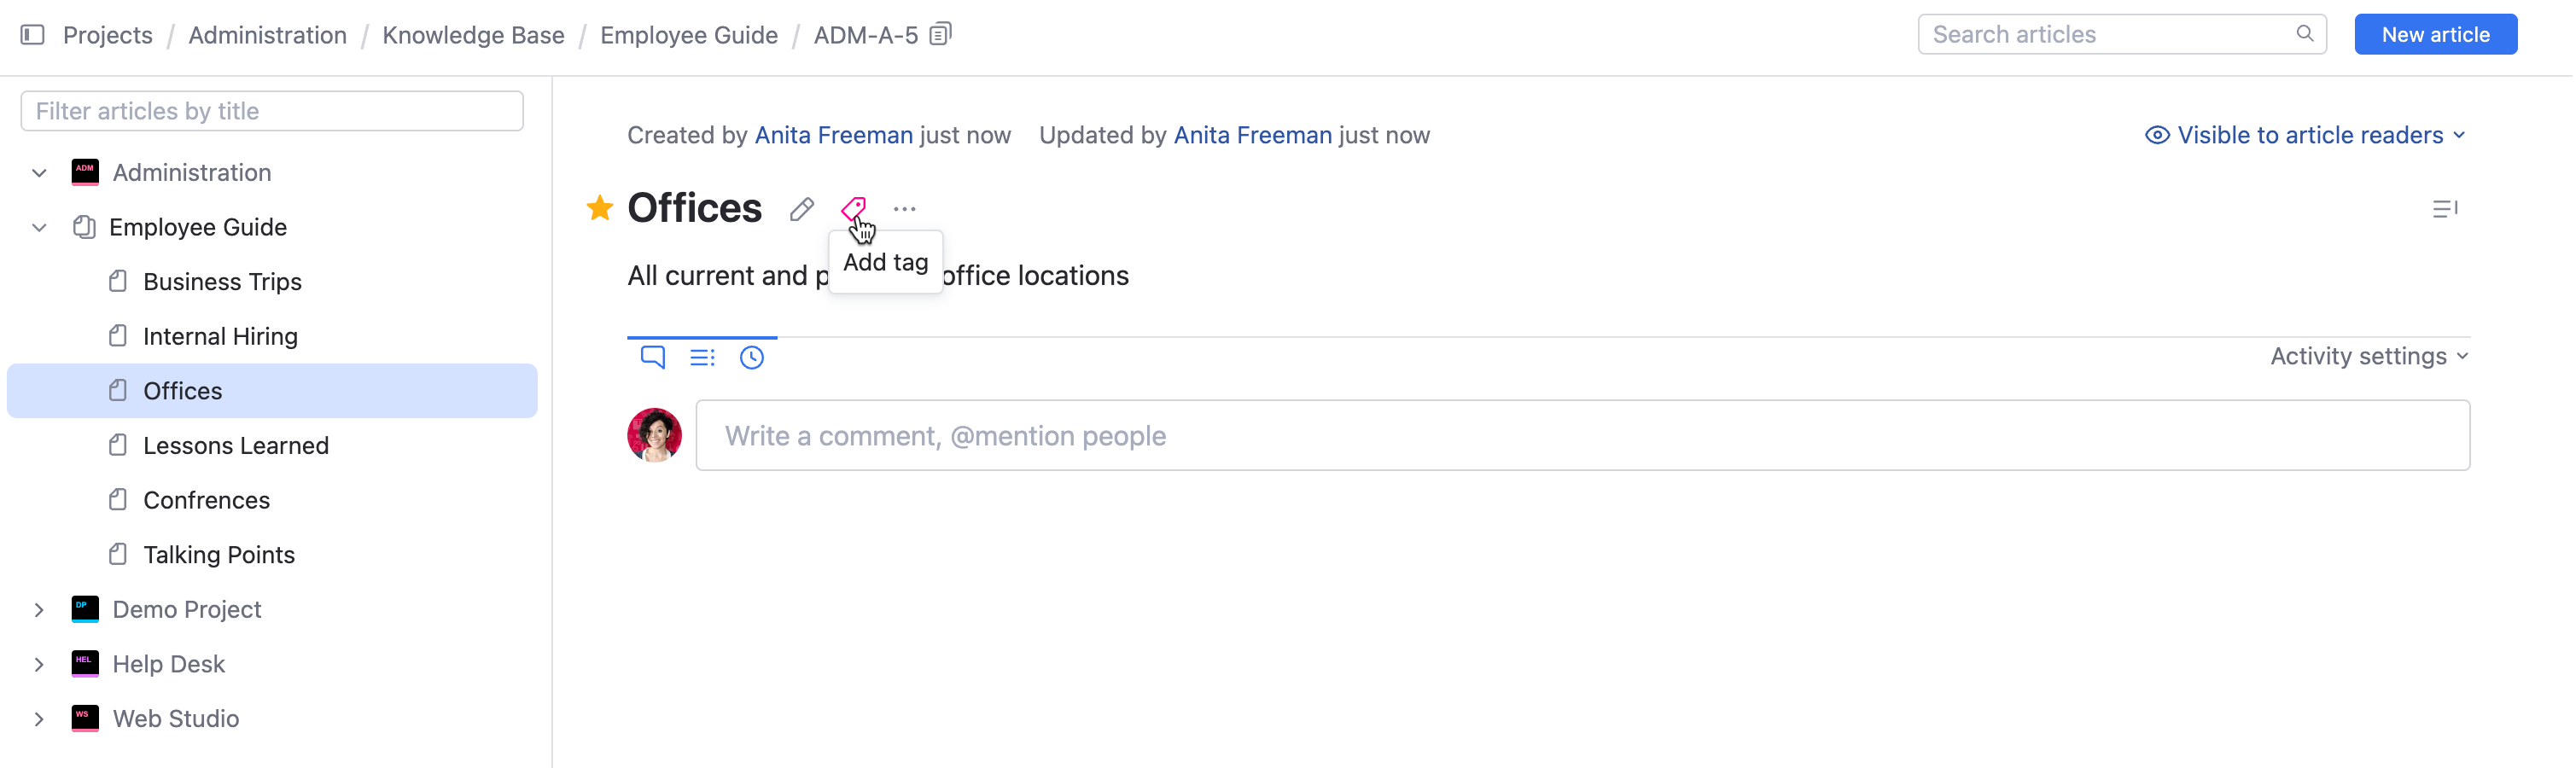Click the pencil icon to edit article title
The width and height of the screenshot is (2576, 768).
[800, 209]
